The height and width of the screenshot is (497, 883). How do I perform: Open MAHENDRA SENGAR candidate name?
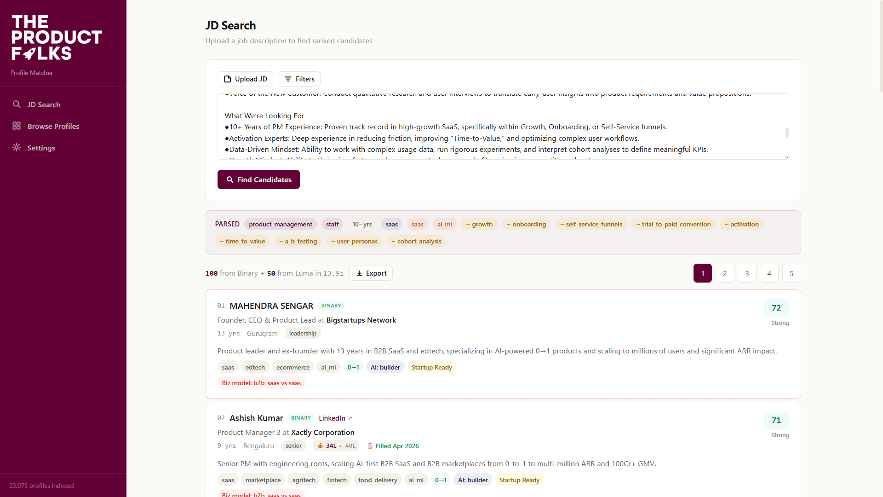(271, 306)
